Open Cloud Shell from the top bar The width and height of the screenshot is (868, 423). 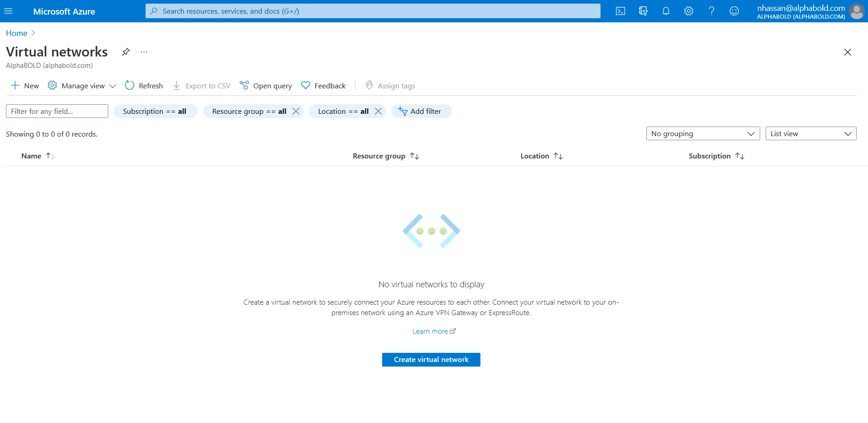(x=621, y=11)
